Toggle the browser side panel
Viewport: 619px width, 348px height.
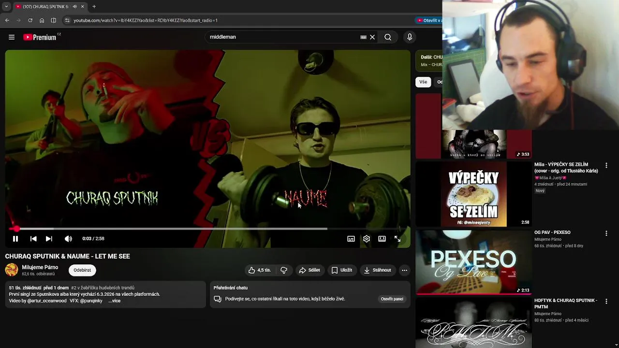[53, 20]
